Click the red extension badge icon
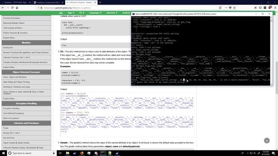 coord(270,7)
